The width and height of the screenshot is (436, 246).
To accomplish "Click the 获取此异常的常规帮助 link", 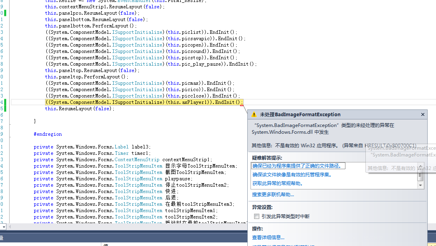I will 278,184.
